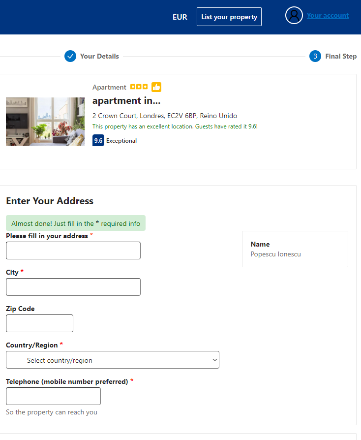Click the Your Details checkmark step icon
This screenshot has height=440, width=361.
70,56
